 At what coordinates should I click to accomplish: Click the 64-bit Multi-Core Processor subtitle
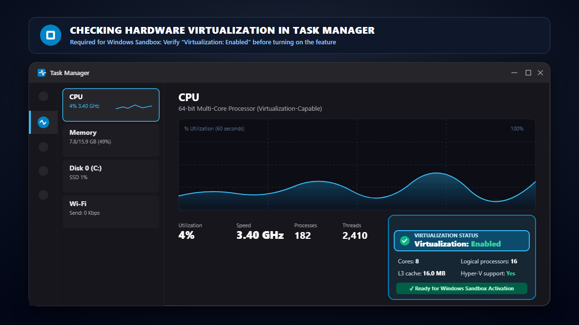point(250,109)
